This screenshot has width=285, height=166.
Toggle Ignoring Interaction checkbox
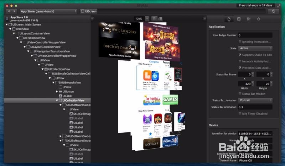(240, 41)
